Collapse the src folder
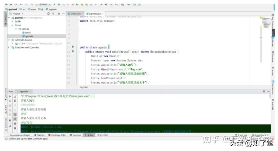This screenshot has height=151, width=278. [12, 25]
